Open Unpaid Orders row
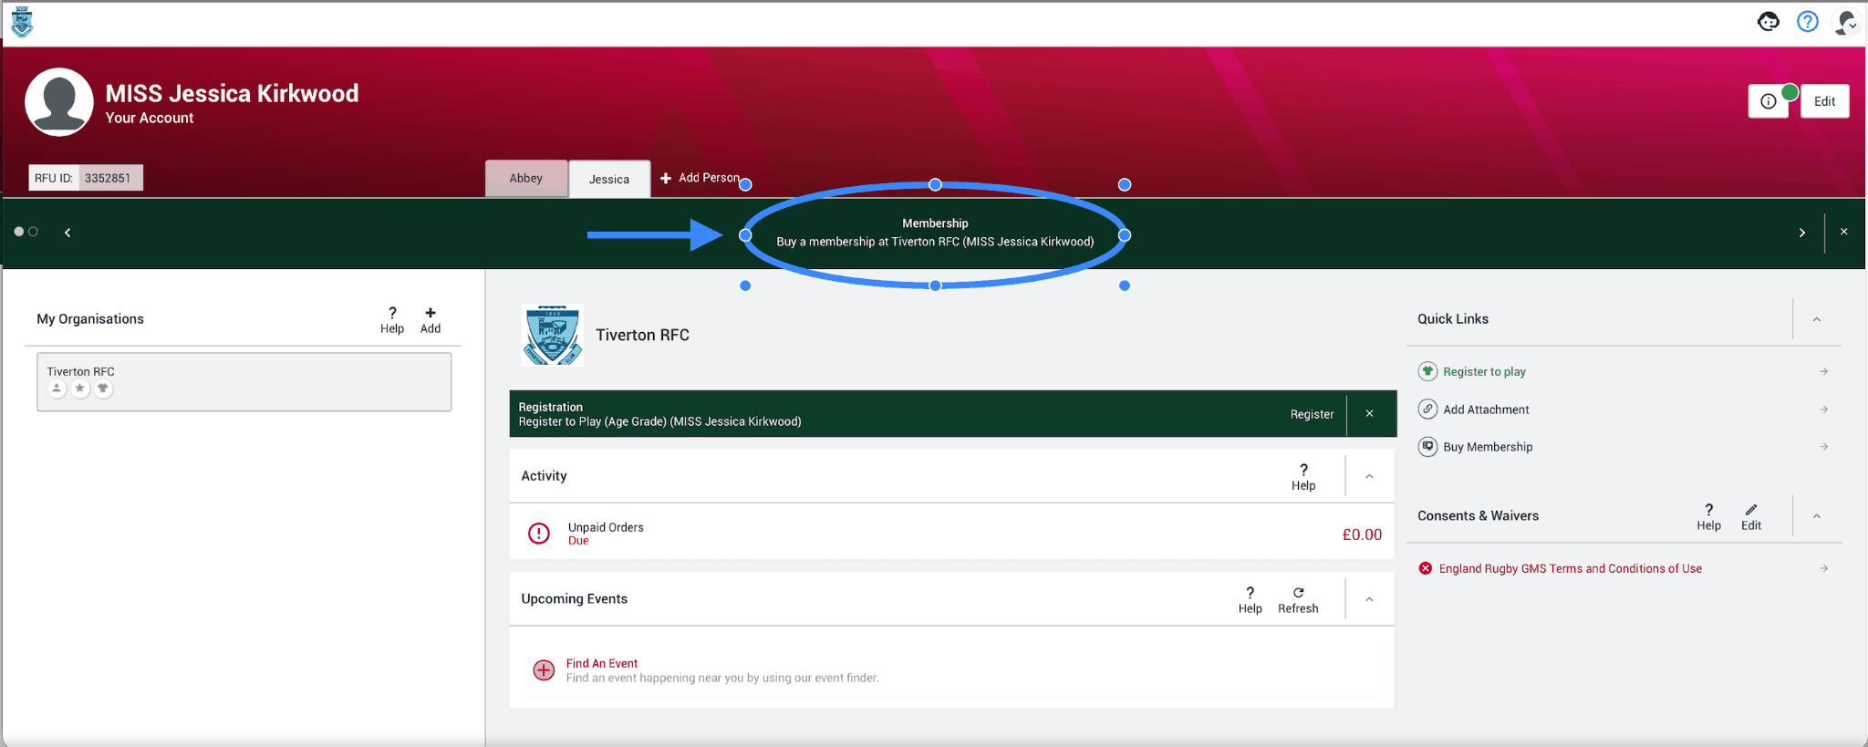Viewport: 1868px width, 747px height. (952, 532)
